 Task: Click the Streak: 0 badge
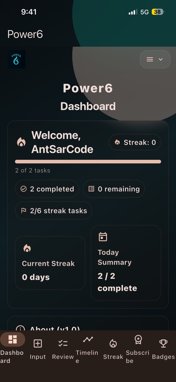point(135,142)
